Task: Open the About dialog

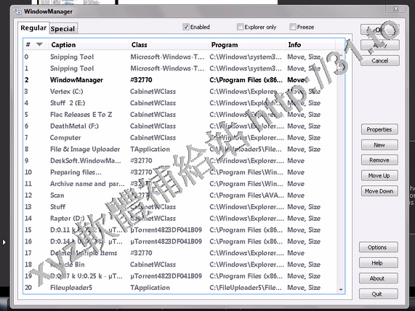Action: [x=378, y=278]
